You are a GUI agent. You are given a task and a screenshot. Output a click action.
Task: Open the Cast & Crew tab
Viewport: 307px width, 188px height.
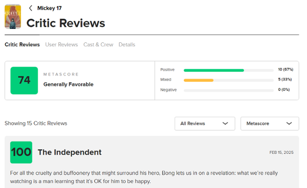[98, 45]
